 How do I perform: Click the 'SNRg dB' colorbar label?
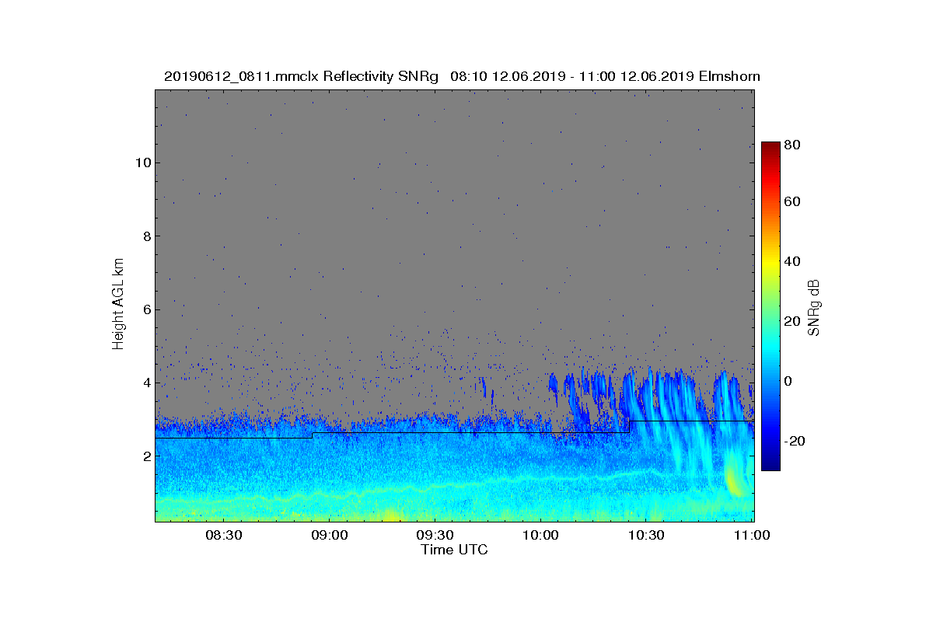tap(815, 307)
